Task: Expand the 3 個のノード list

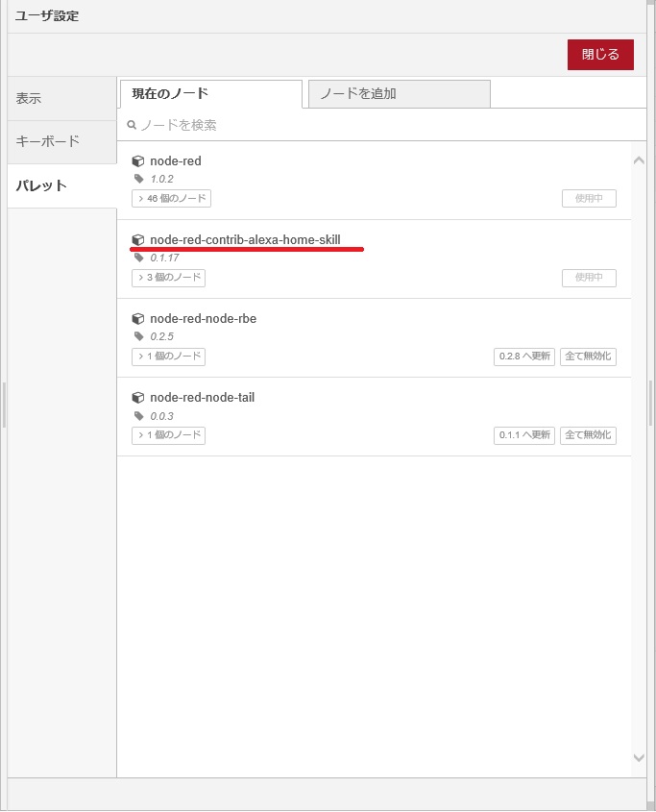Action: (x=168, y=278)
